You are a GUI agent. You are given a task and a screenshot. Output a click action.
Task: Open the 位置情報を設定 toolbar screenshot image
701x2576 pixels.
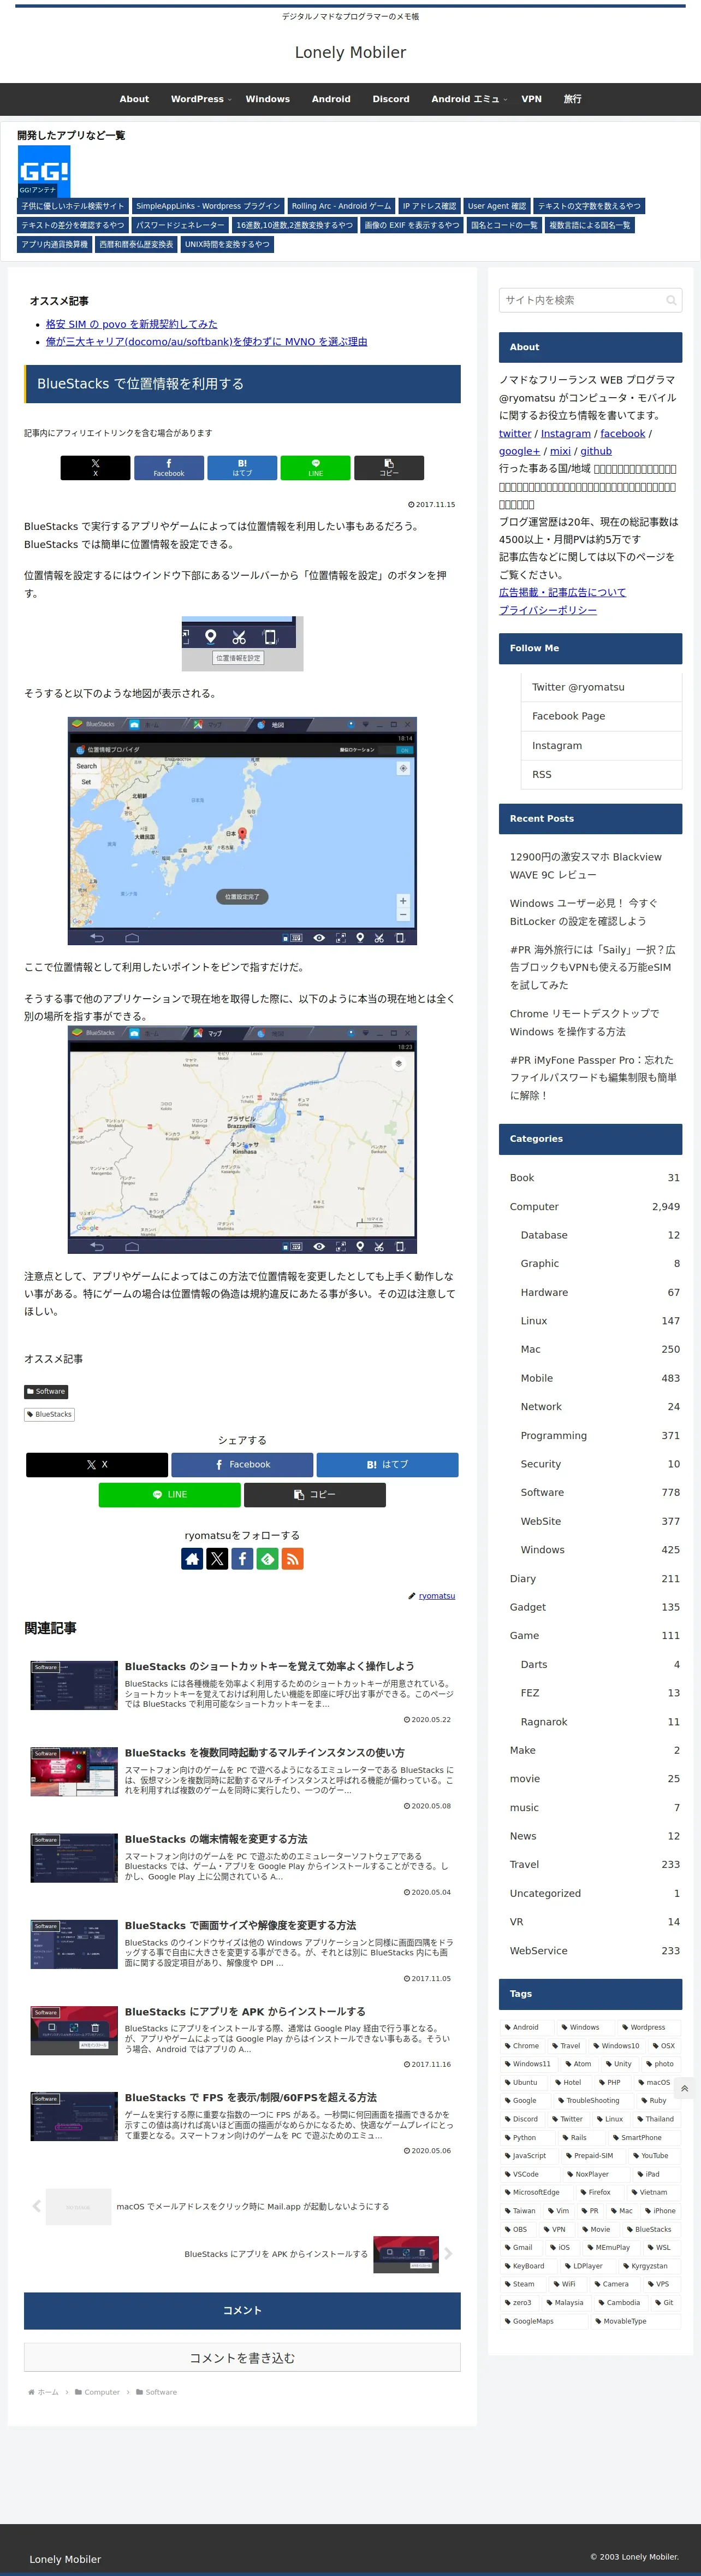click(242, 643)
